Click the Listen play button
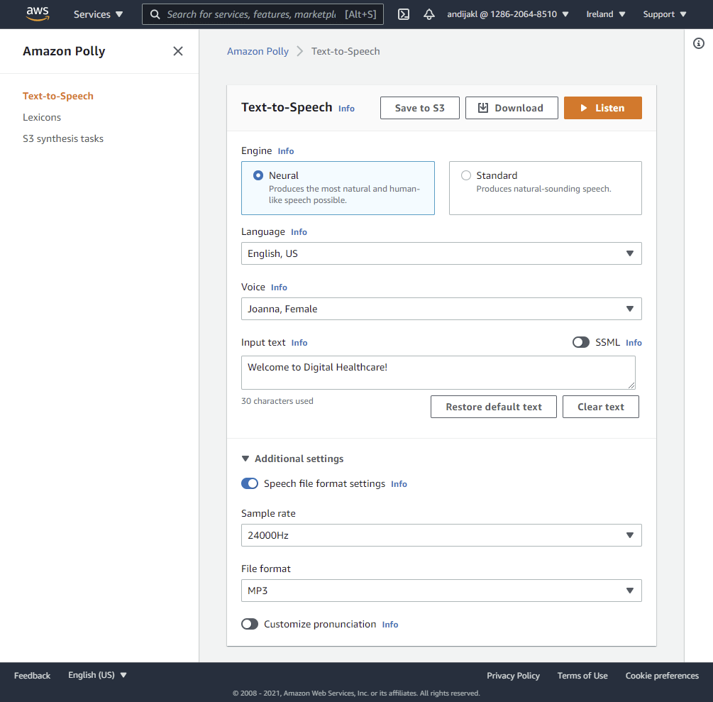This screenshot has width=713, height=702. click(602, 108)
